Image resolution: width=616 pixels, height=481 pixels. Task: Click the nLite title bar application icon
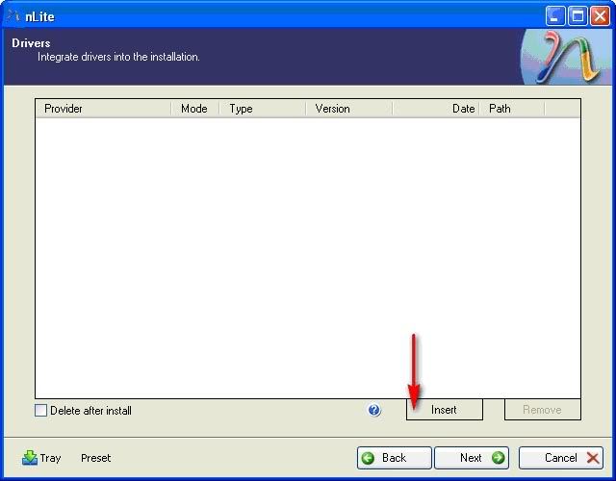tap(13, 16)
